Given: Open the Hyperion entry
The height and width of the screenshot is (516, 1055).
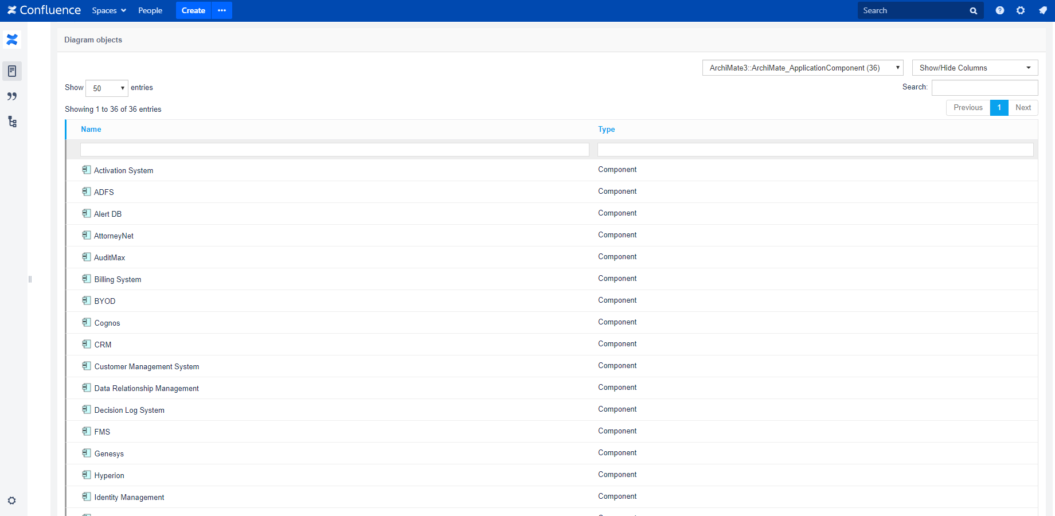Looking at the screenshot, I should 110,476.
